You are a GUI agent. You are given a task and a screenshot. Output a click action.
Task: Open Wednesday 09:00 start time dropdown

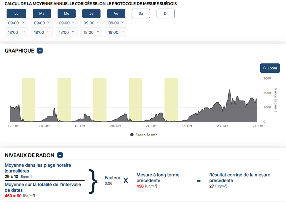point(66,23)
